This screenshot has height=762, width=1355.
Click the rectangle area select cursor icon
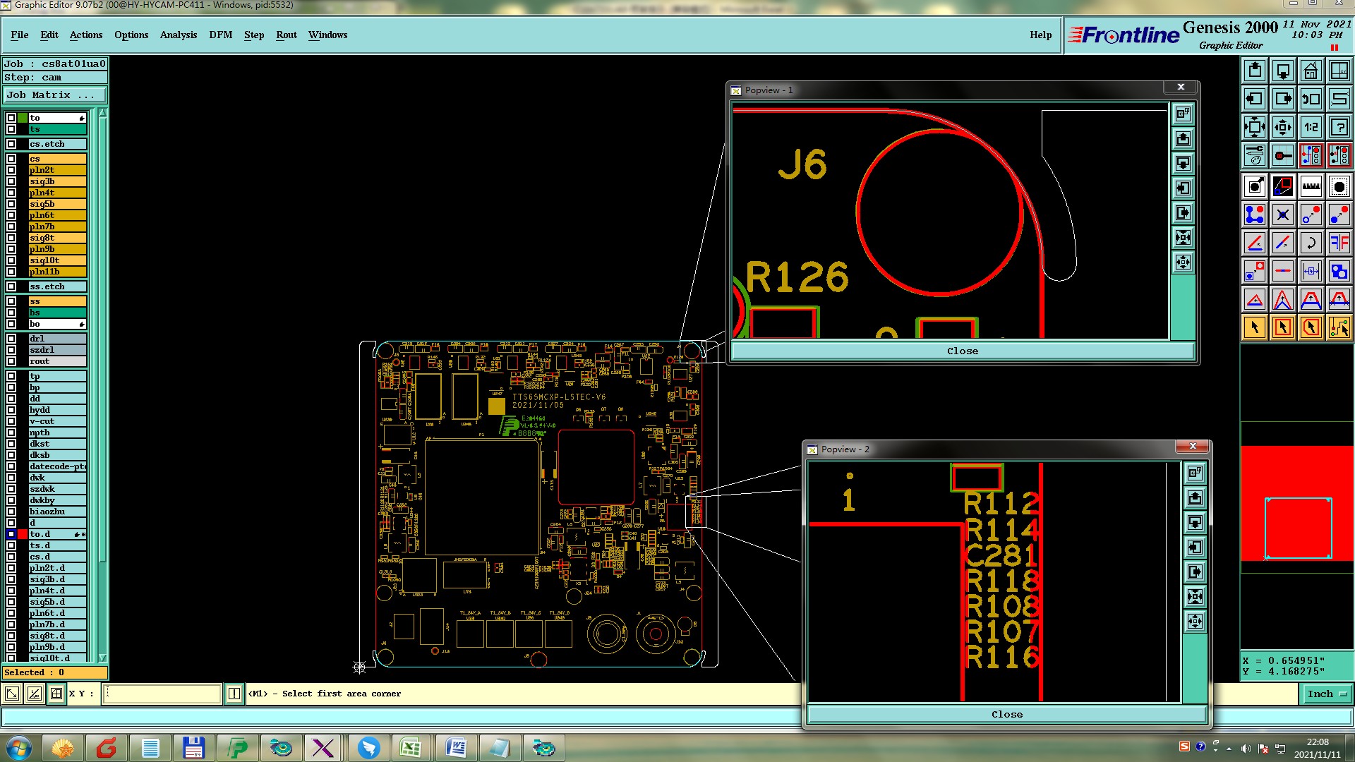1283,327
